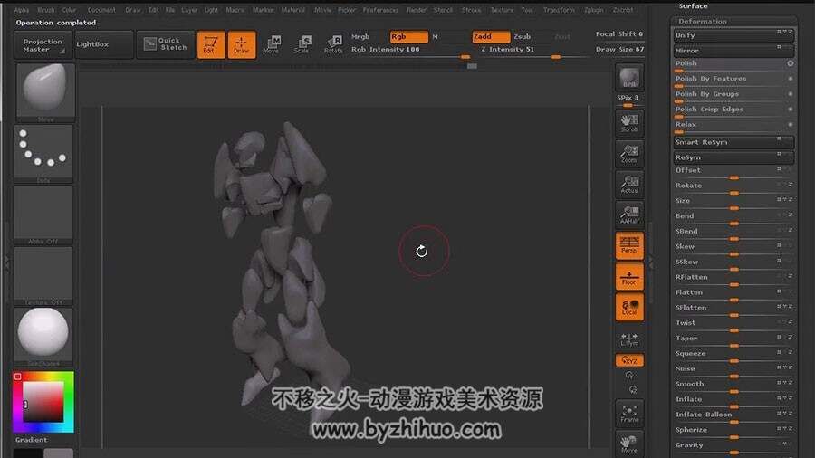Toggle Zadd mode
The height and width of the screenshot is (458, 815).
[491, 37]
